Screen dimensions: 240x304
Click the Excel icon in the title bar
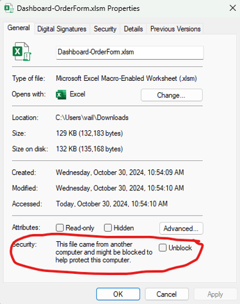click(x=9, y=8)
